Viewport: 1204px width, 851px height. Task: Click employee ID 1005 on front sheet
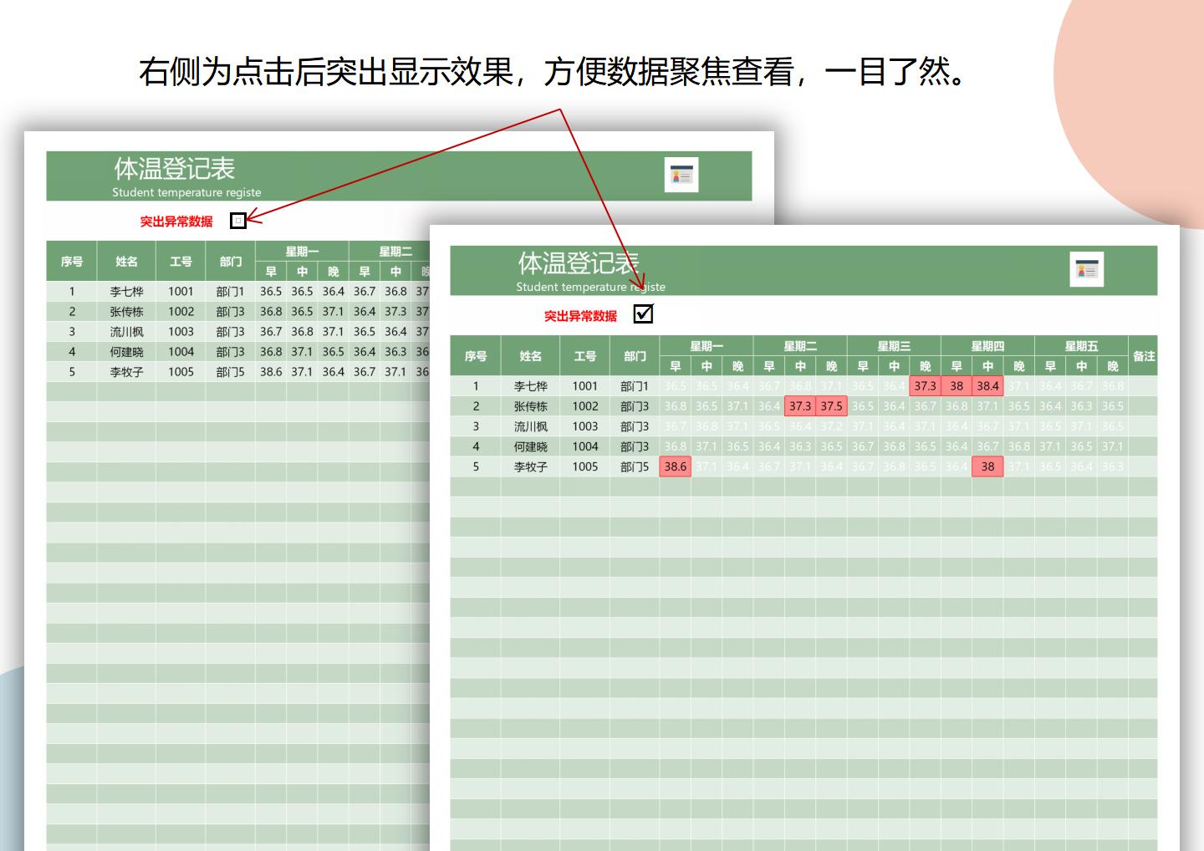tap(584, 466)
